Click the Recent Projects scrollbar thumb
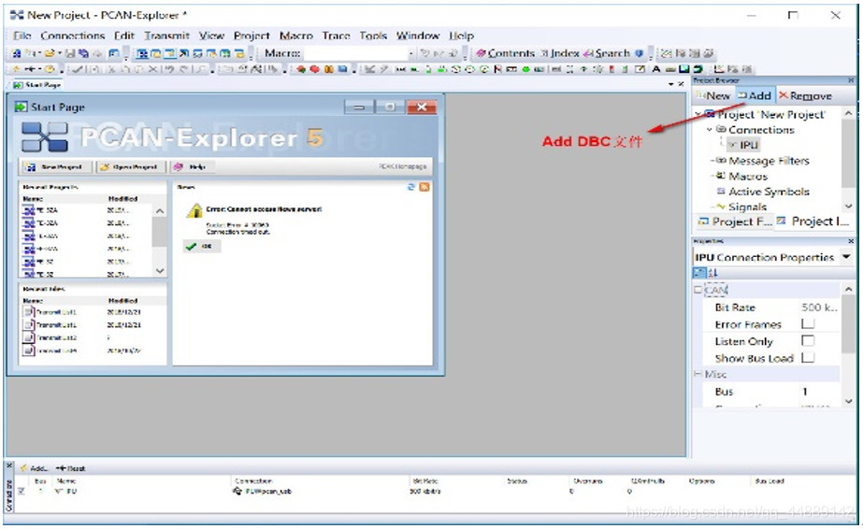 tap(160, 231)
